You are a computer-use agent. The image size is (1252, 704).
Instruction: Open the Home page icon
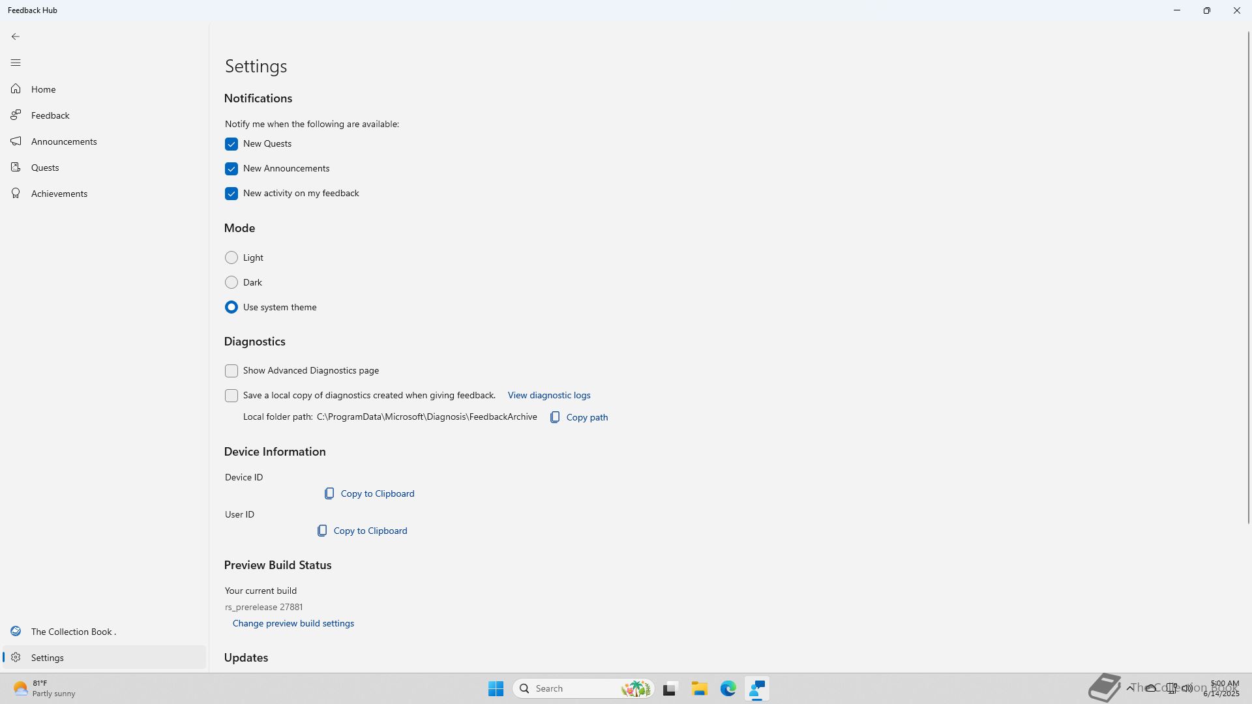[16, 89]
